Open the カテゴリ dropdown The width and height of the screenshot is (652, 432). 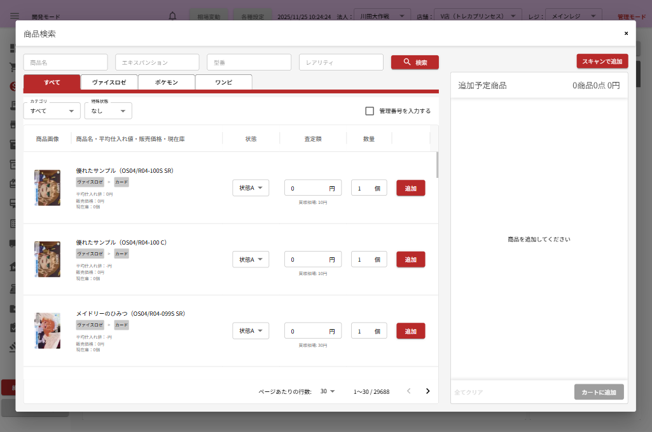(52, 111)
